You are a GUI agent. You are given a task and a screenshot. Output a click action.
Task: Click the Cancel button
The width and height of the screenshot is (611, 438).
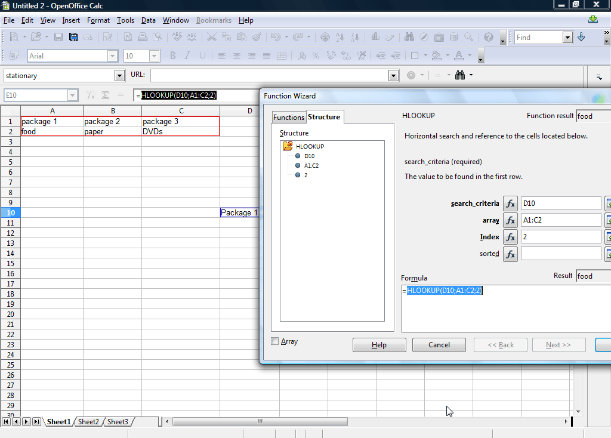pyautogui.click(x=439, y=344)
